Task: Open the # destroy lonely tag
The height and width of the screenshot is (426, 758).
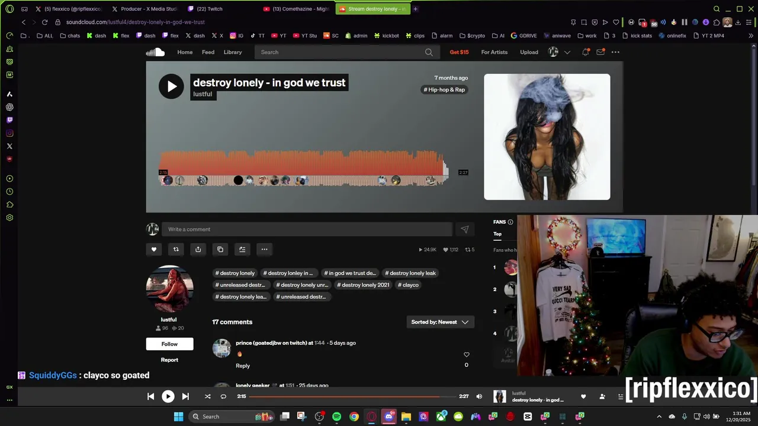Action: click(x=235, y=273)
